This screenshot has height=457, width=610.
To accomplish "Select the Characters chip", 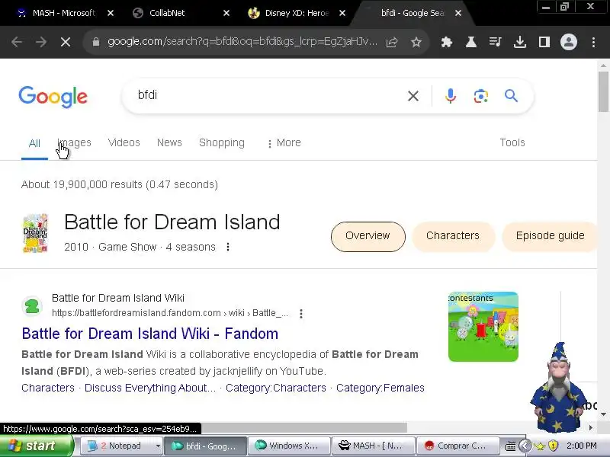I will (453, 236).
